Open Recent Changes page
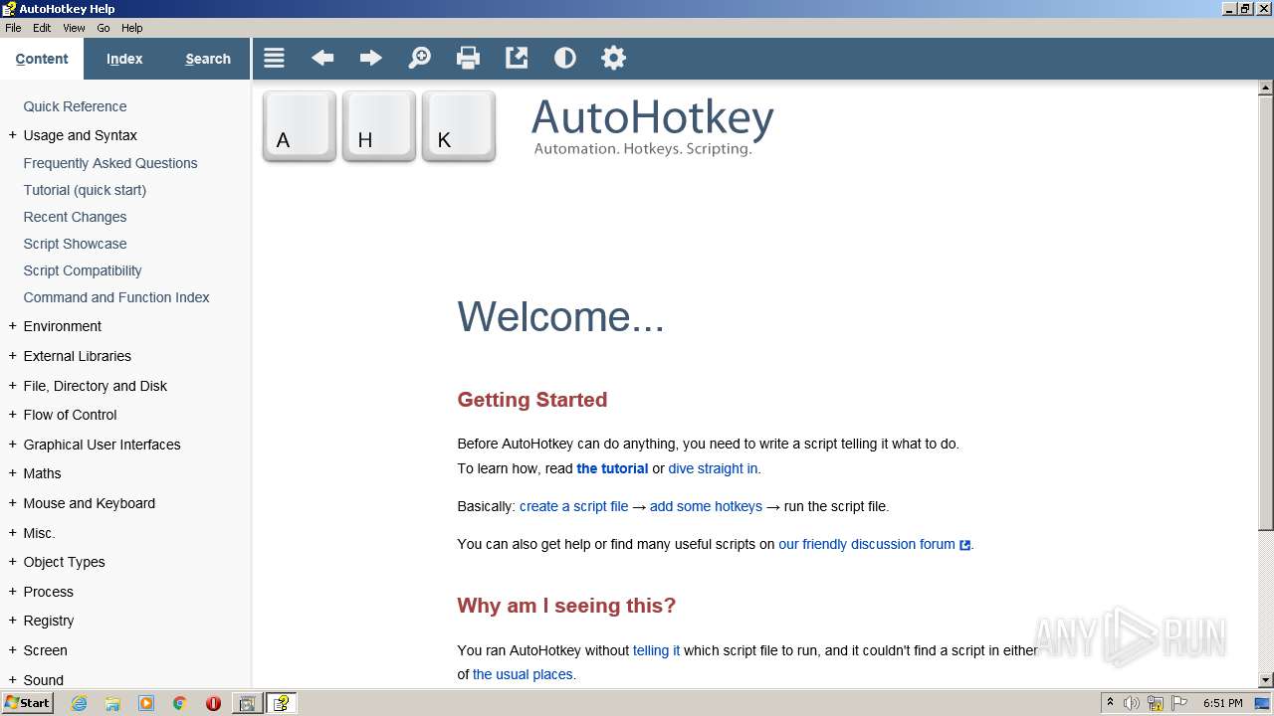The height and width of the screenshot is (716, 1274). coord(75,217)
